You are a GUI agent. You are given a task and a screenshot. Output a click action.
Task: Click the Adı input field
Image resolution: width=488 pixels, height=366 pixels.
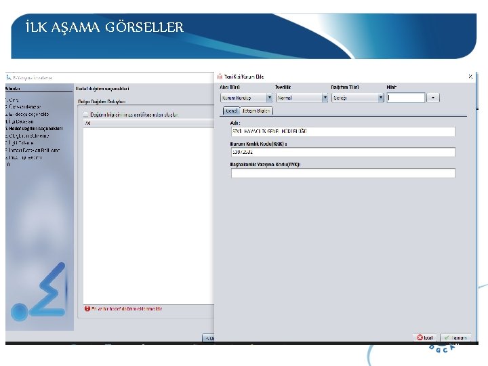click(343, 131)
